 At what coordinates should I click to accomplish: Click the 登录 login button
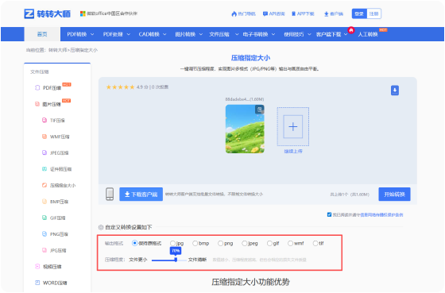[359, 13]
